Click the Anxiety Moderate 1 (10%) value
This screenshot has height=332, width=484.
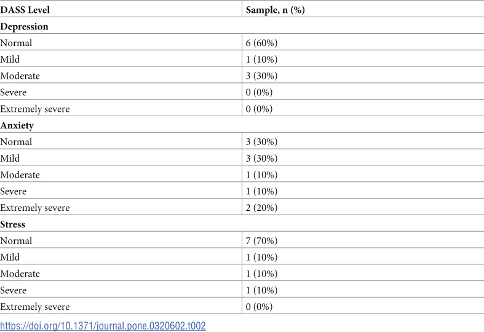[x=262, y=175]
